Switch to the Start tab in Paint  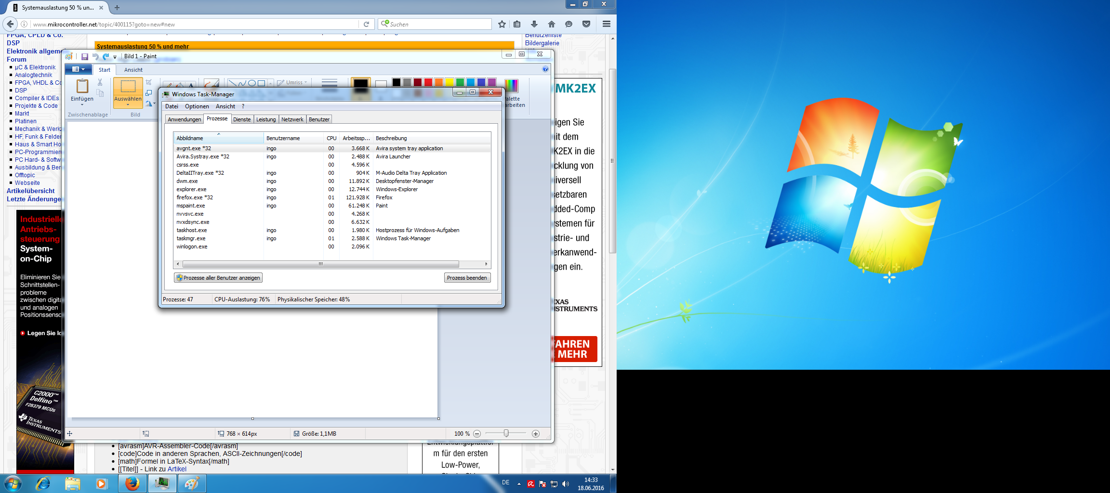(105, 70)
